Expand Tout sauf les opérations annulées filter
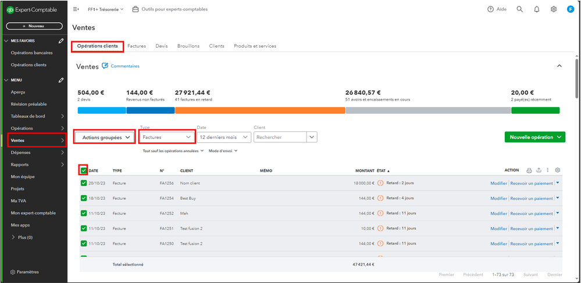 (173, 151)
